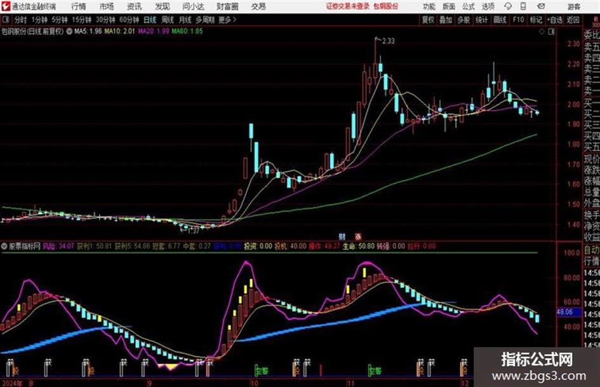Open the 公式 menu
Viewport: 600px width, 387px height.
[469, 6]
